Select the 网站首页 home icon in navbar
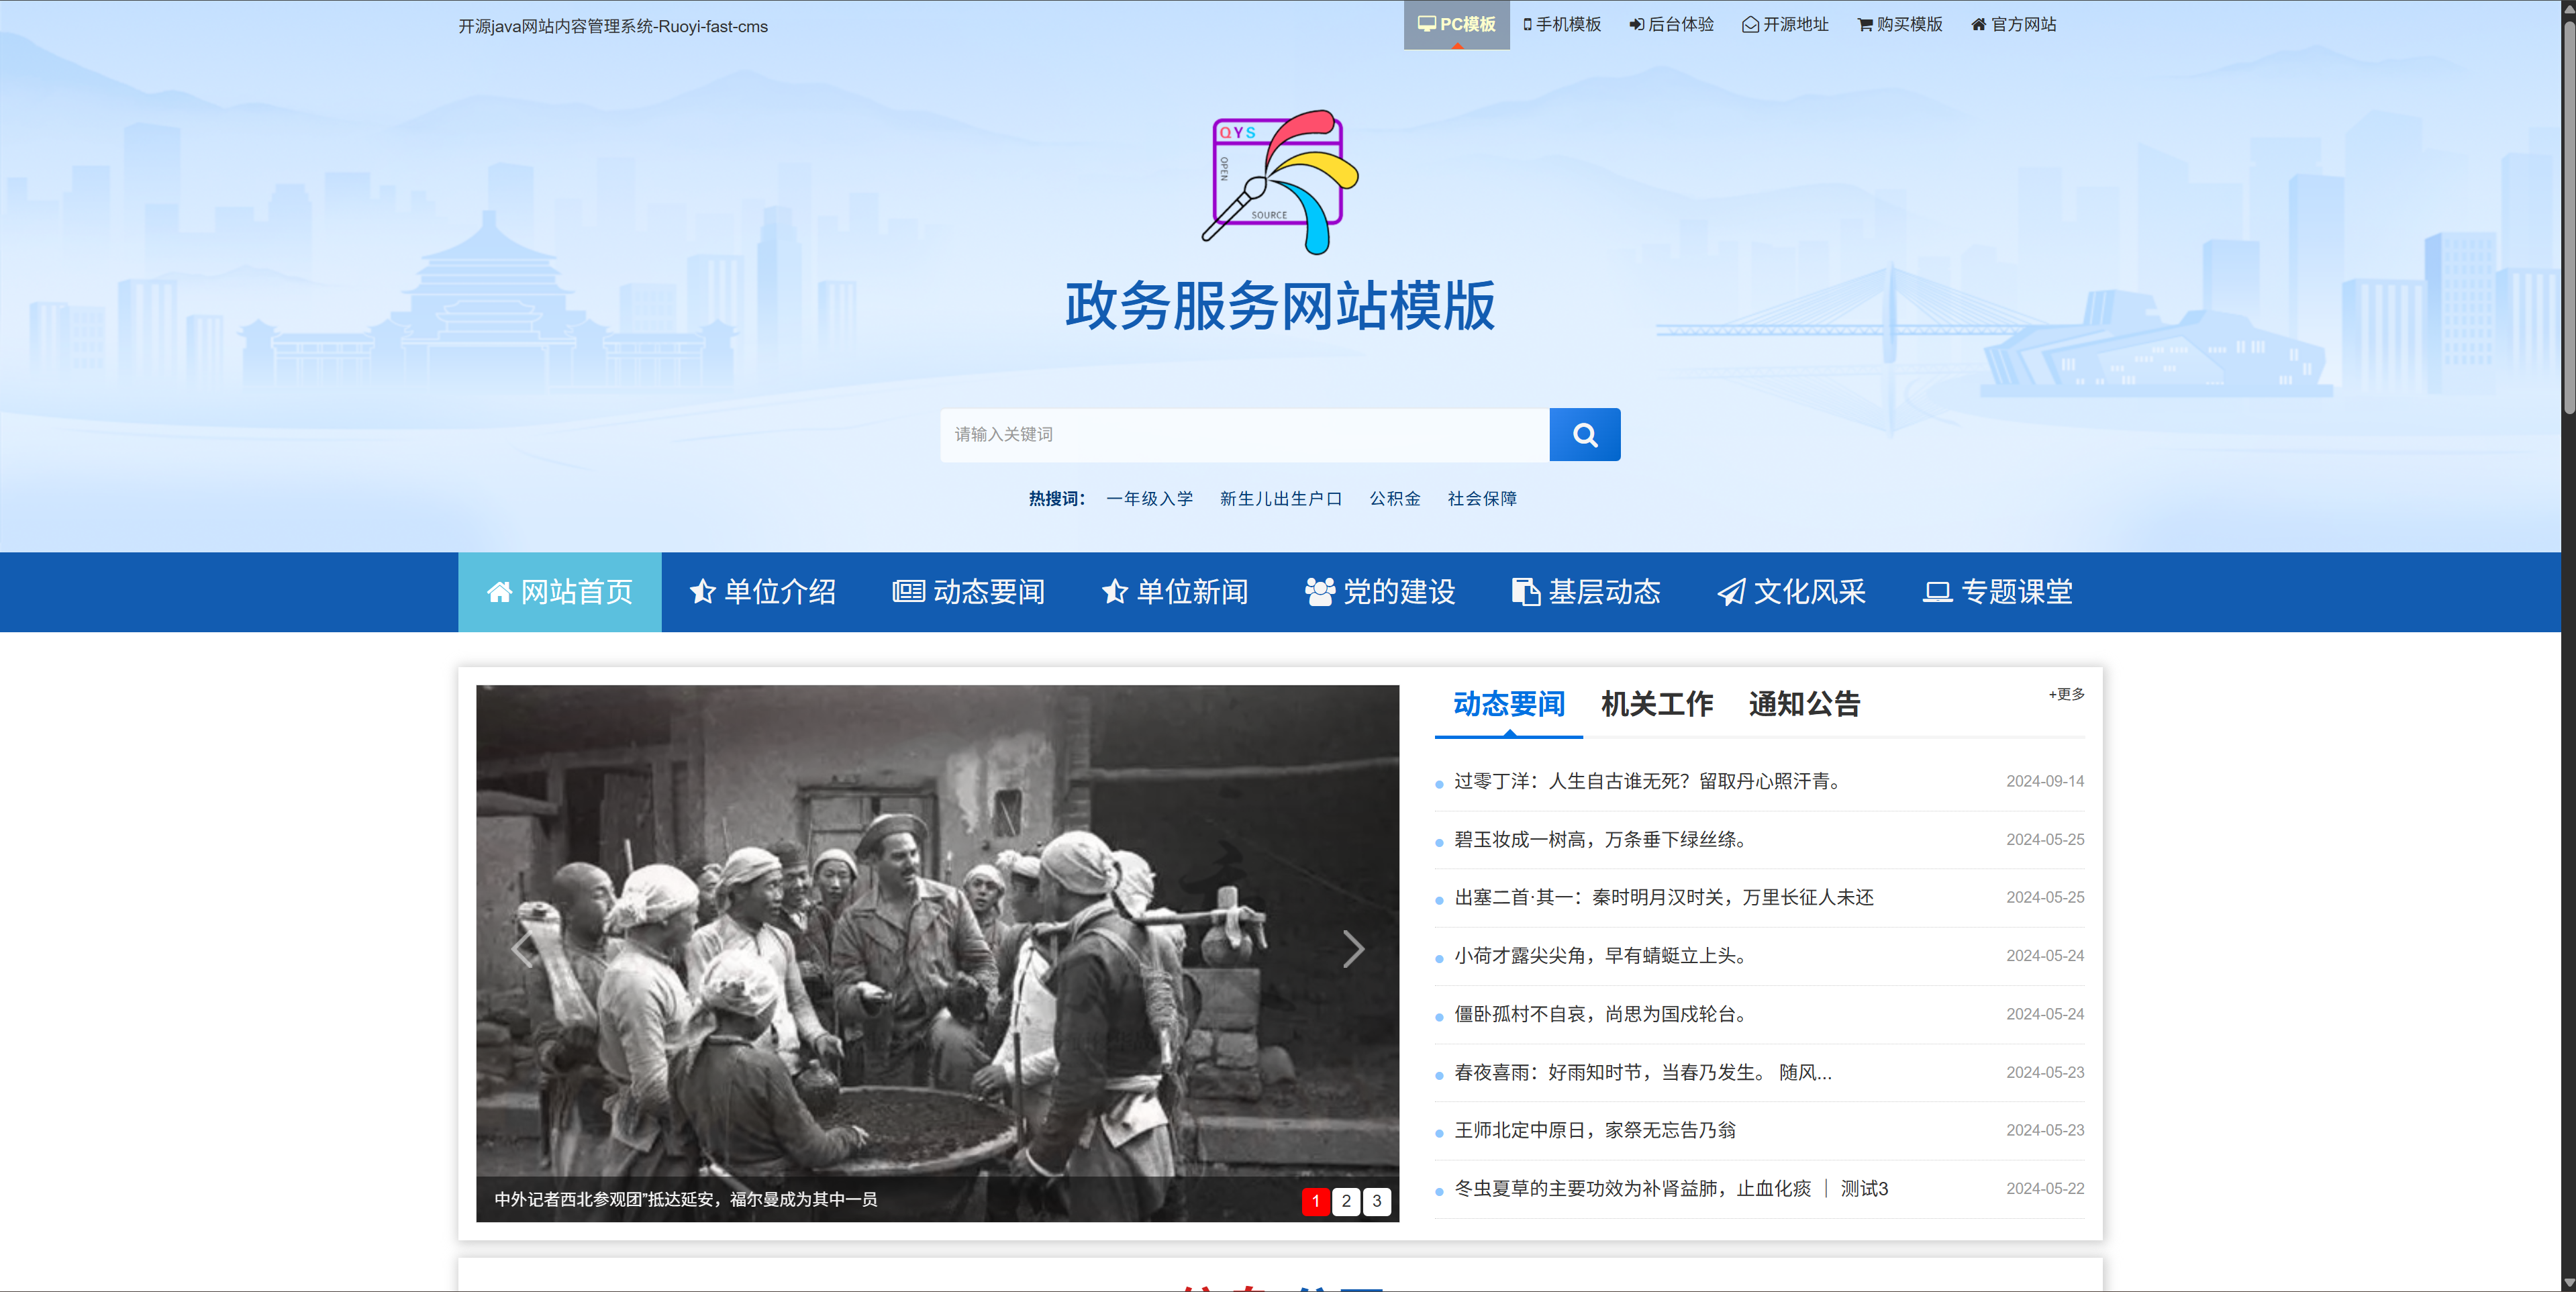The width and height of the screenshot is (2576, 1292). click(x=501, y=591)
